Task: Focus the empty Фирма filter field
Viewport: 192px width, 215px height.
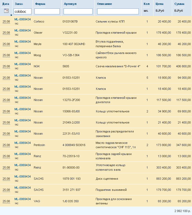Action: pyautogui.click(x=47, y=11)
